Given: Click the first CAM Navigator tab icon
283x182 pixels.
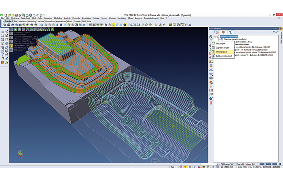Looking at the screenshot, I should click(x=215, y=32).
